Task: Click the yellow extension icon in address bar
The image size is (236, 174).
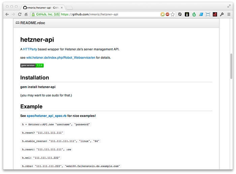Action: point(163,14)
